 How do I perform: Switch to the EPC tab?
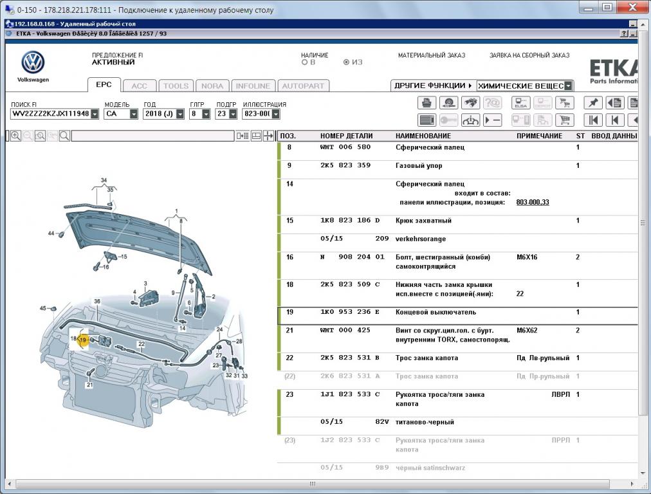[x=104, y=85]
